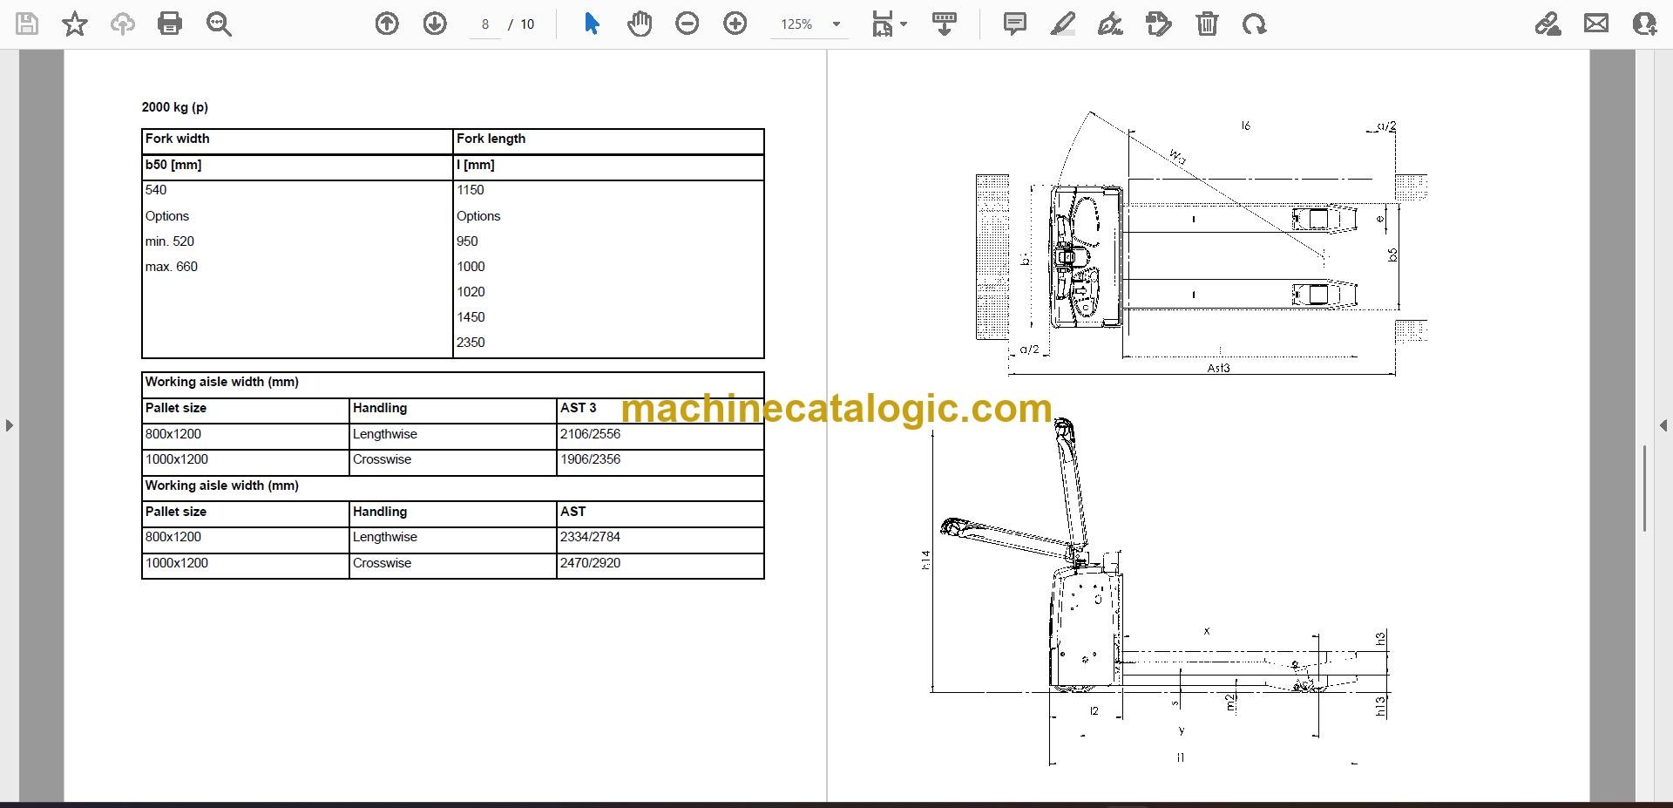Open the sign document tool
The image size is (1673, 808).
click(x=1110, y=24)
